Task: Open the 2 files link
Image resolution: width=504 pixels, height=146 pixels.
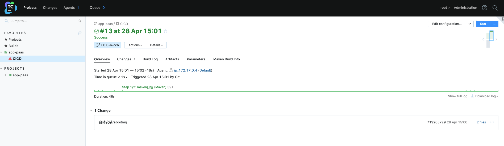Action: [x=481, y=122]
